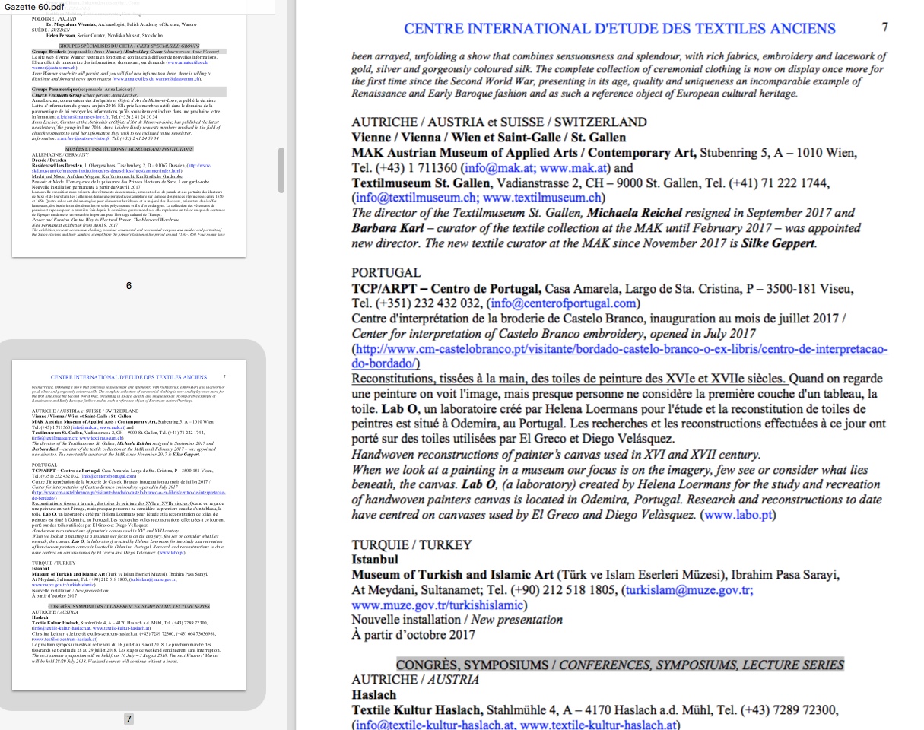Click the TCP/ARPT – Centro de Portugal name
Viewport: 924px width, 730px height.
(446, 289)
